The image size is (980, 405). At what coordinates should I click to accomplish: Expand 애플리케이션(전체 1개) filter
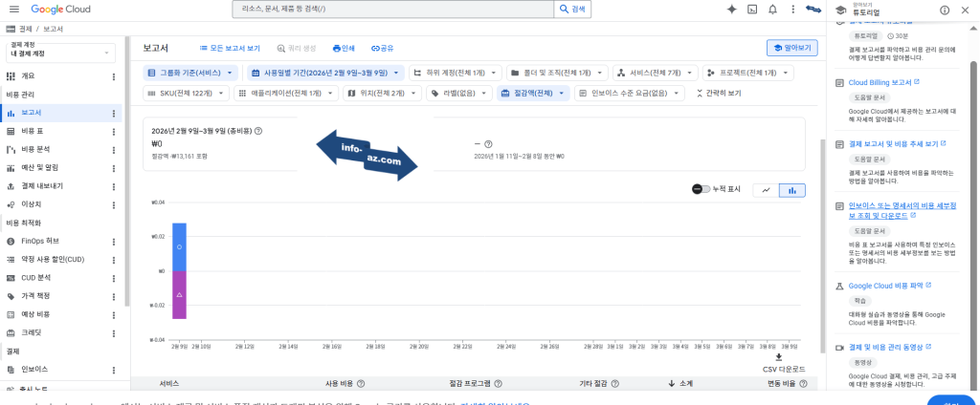pos(286,94)
